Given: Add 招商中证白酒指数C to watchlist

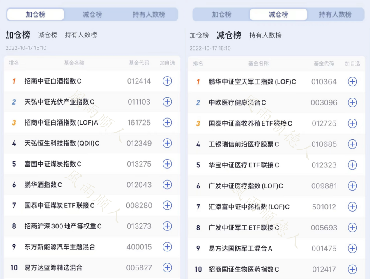Looking at the screenshot, I should coord(167,81).
